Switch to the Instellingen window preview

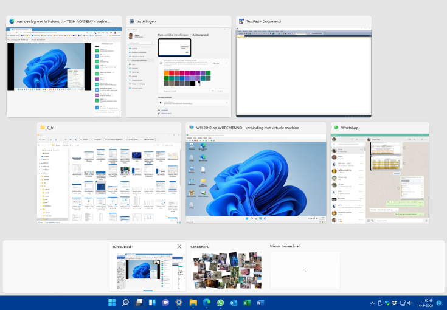[179, 66]
